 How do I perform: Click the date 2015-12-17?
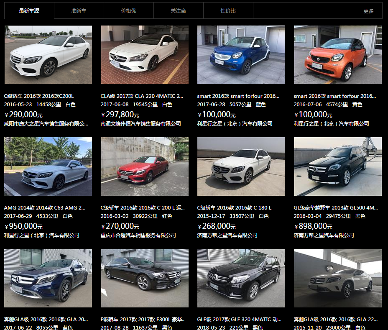coord(211,216)
